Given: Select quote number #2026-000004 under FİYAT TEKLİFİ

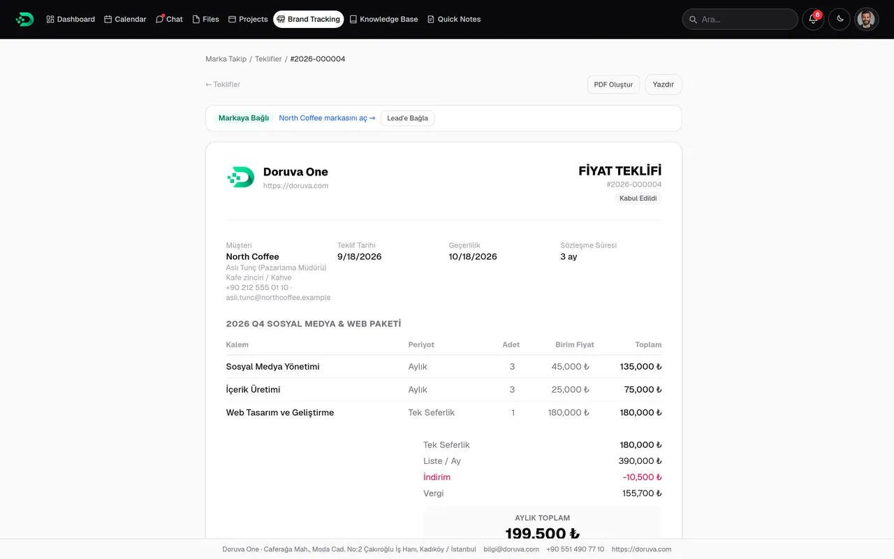Looking at the screenshot, I should pyautogui.click(x=634, y=184).
